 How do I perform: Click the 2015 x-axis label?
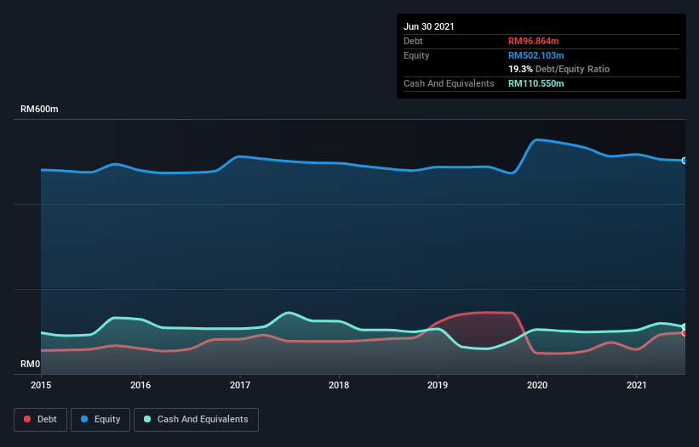point(41,385)
